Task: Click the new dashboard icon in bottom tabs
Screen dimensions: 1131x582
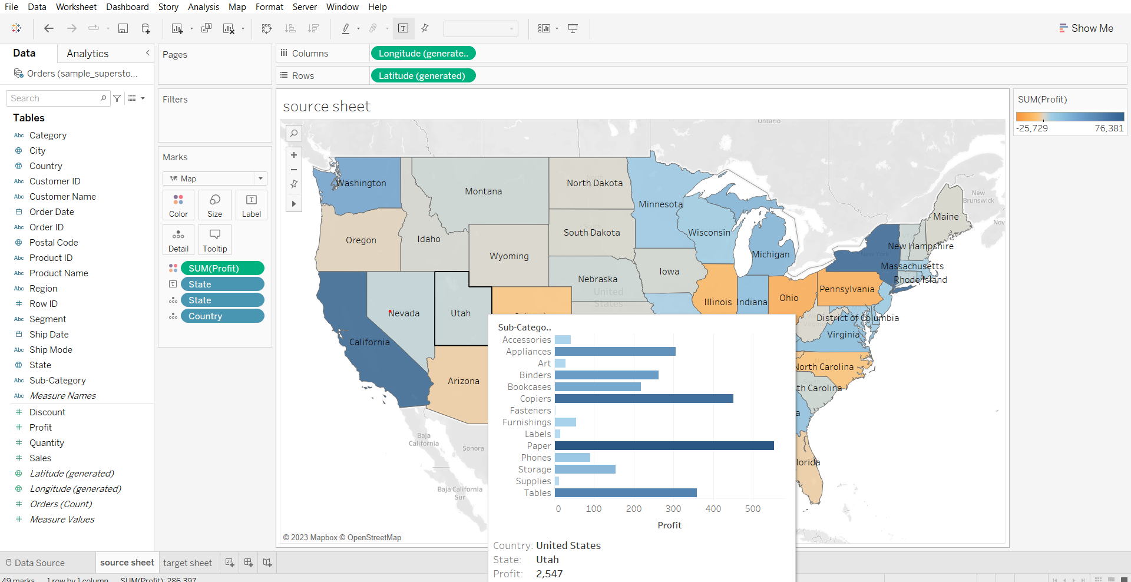Action: (249, 563)
